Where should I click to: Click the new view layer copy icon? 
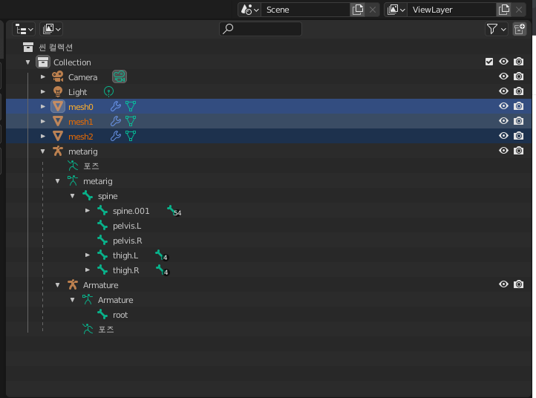(x=504, y=10)
